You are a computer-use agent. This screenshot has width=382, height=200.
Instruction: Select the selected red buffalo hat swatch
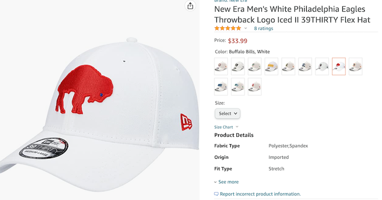339,66
